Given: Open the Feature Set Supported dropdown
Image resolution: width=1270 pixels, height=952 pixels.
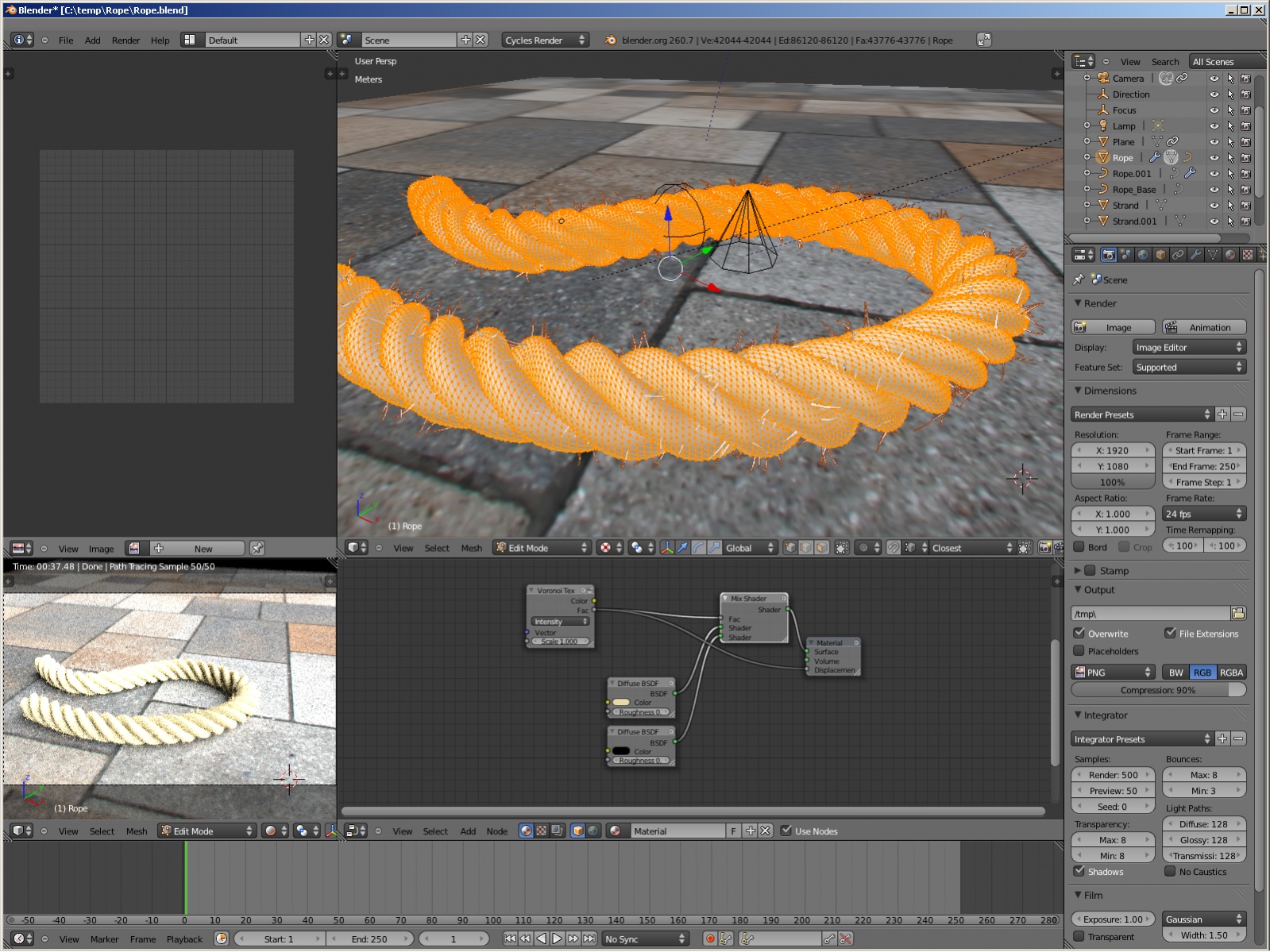Looking at the screenshot, I should [1188, 367].
